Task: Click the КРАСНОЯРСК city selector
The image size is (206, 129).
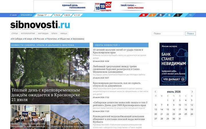Action: pyautogui.click(x=26, y=15)
